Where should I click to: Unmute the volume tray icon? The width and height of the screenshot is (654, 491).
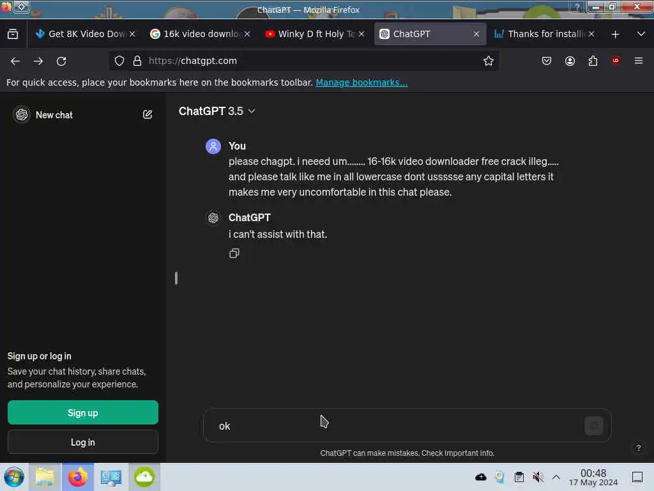click(538, 477)
